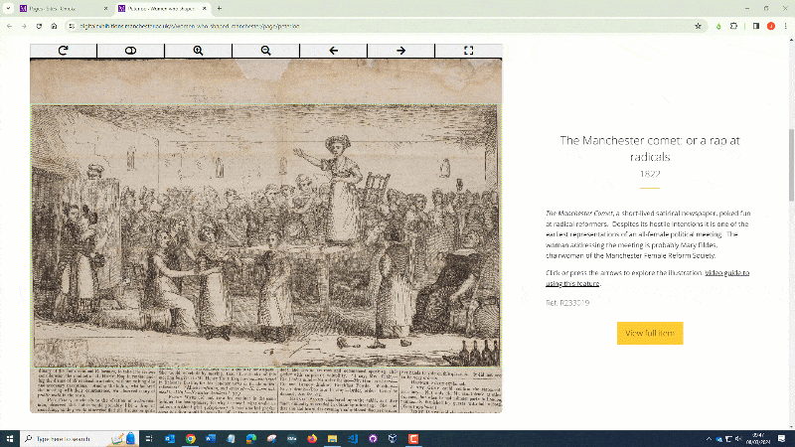Open Outlook from the taskbar
This screenshot has height=447, width=795.
coord(170,439)
